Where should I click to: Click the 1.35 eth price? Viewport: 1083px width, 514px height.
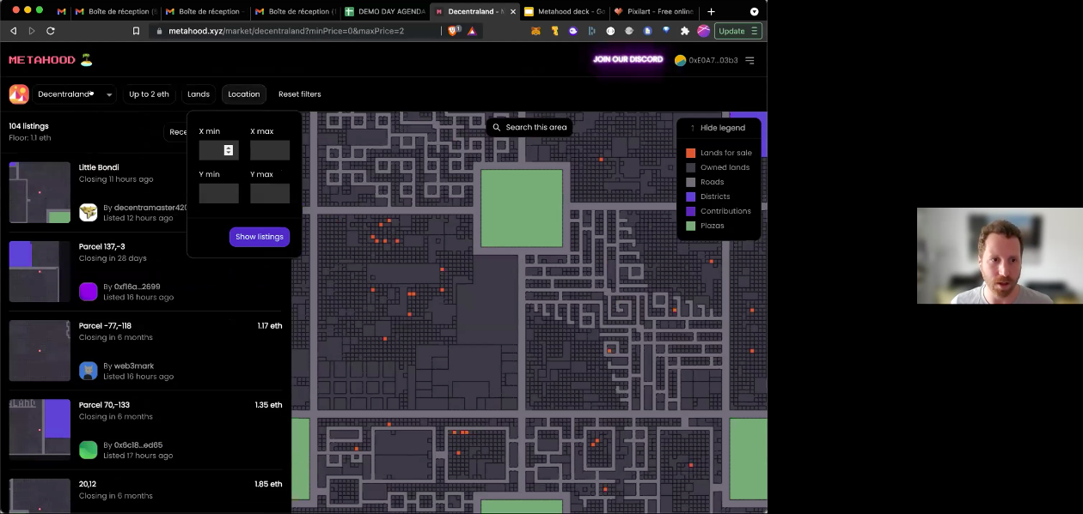point(268,405)
